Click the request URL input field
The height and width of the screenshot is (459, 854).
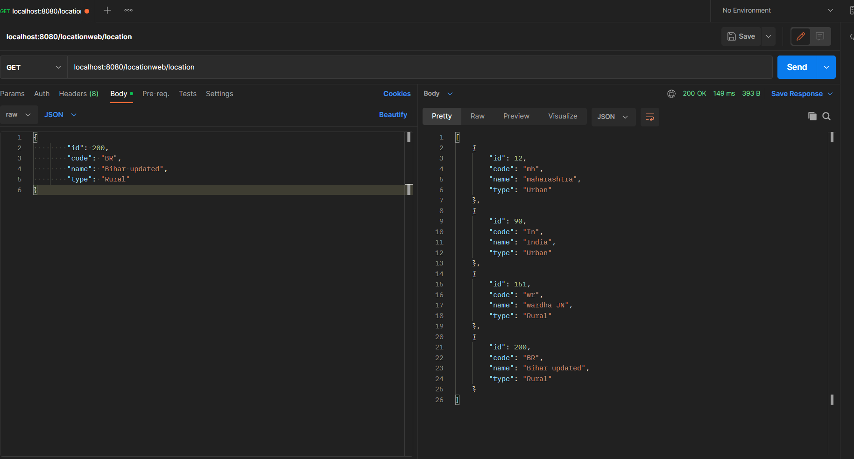[x=420, y=67]
